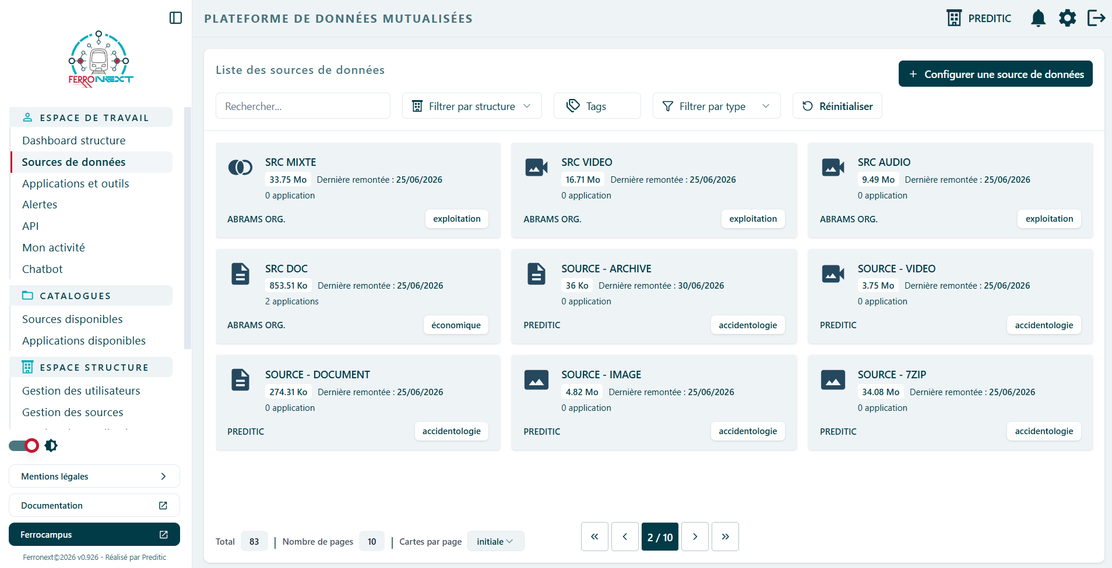Viewport: 1112px width, 568px height.
Task: Open Documentation link
Action: (x=94, y=505)
